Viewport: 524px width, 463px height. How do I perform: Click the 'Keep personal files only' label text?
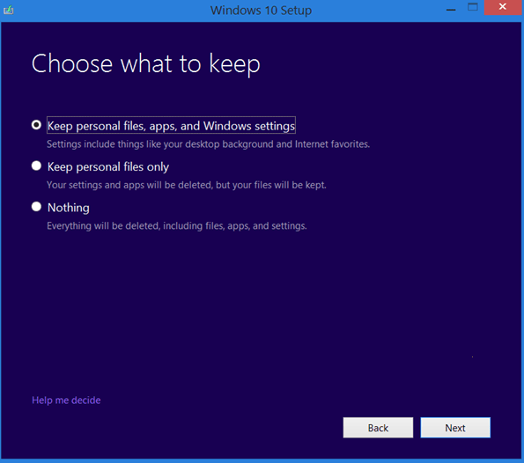(108, 166)
